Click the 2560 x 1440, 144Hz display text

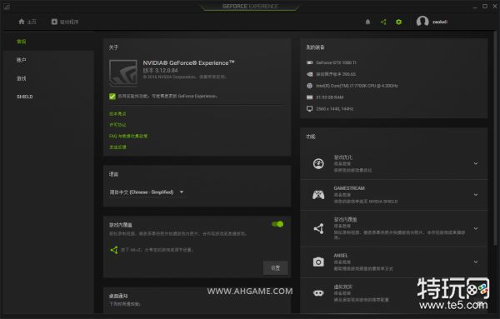click(x=334, y=108)
